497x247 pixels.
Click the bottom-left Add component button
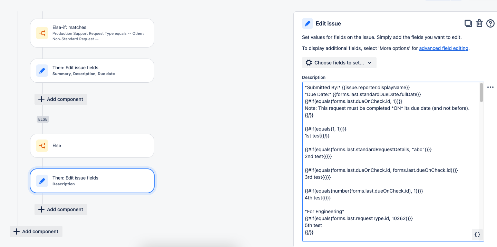[x=36, y=231]
